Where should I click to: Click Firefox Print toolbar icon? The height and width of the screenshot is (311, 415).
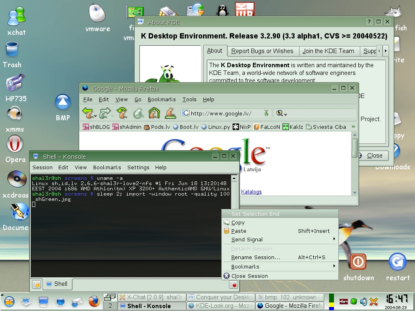171,113
